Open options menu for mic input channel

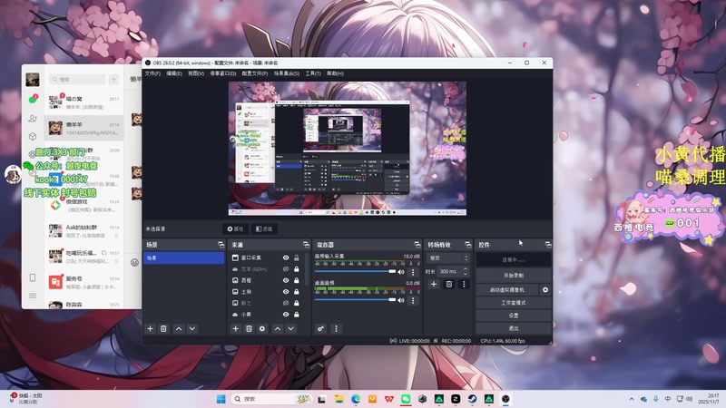click(413, 272)
